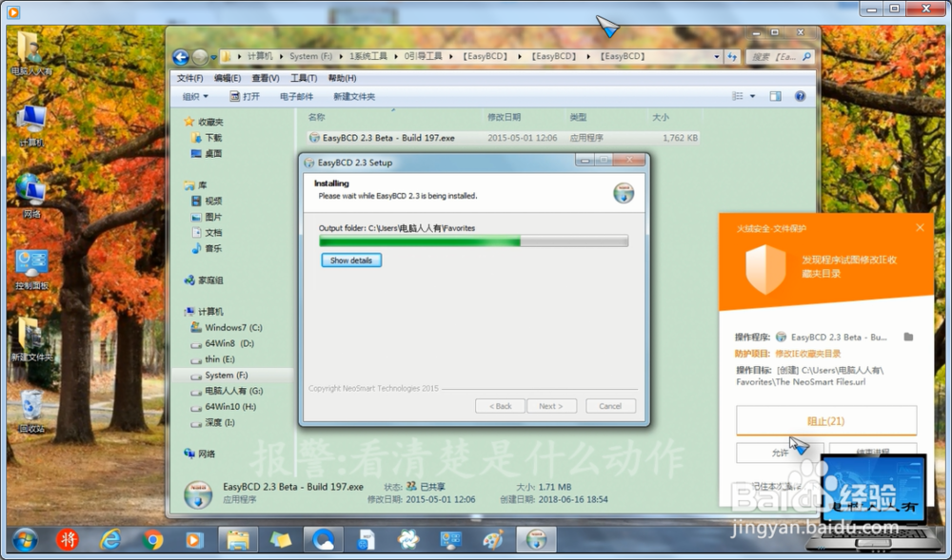The height and width of the screenshot is (560, 952).
Task: Click the magnifier icon in Explorer search
Action: [806, 56]
